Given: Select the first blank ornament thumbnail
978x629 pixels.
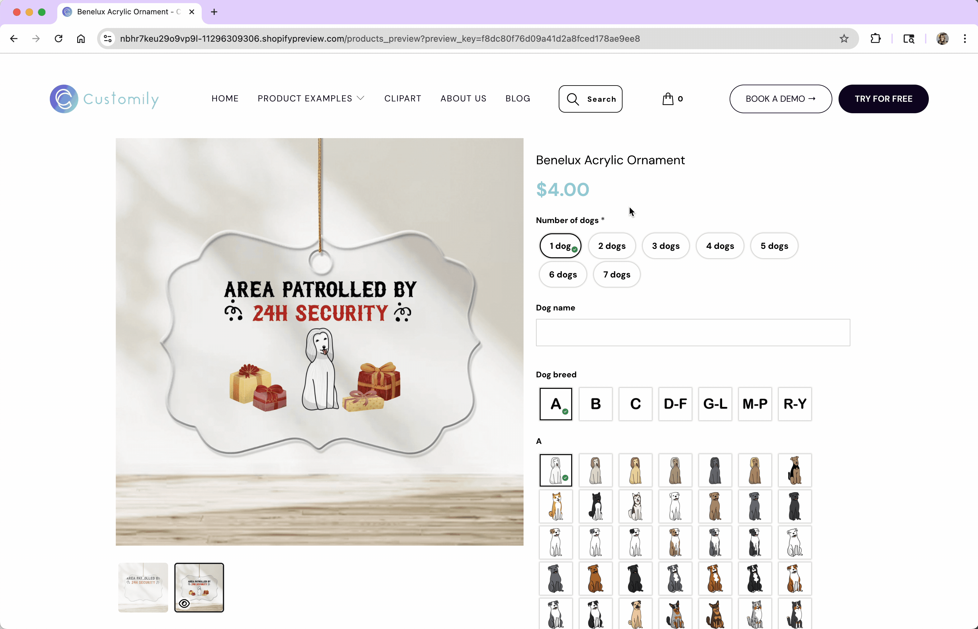Looking at the screenshot, I should tap(143, 587).
